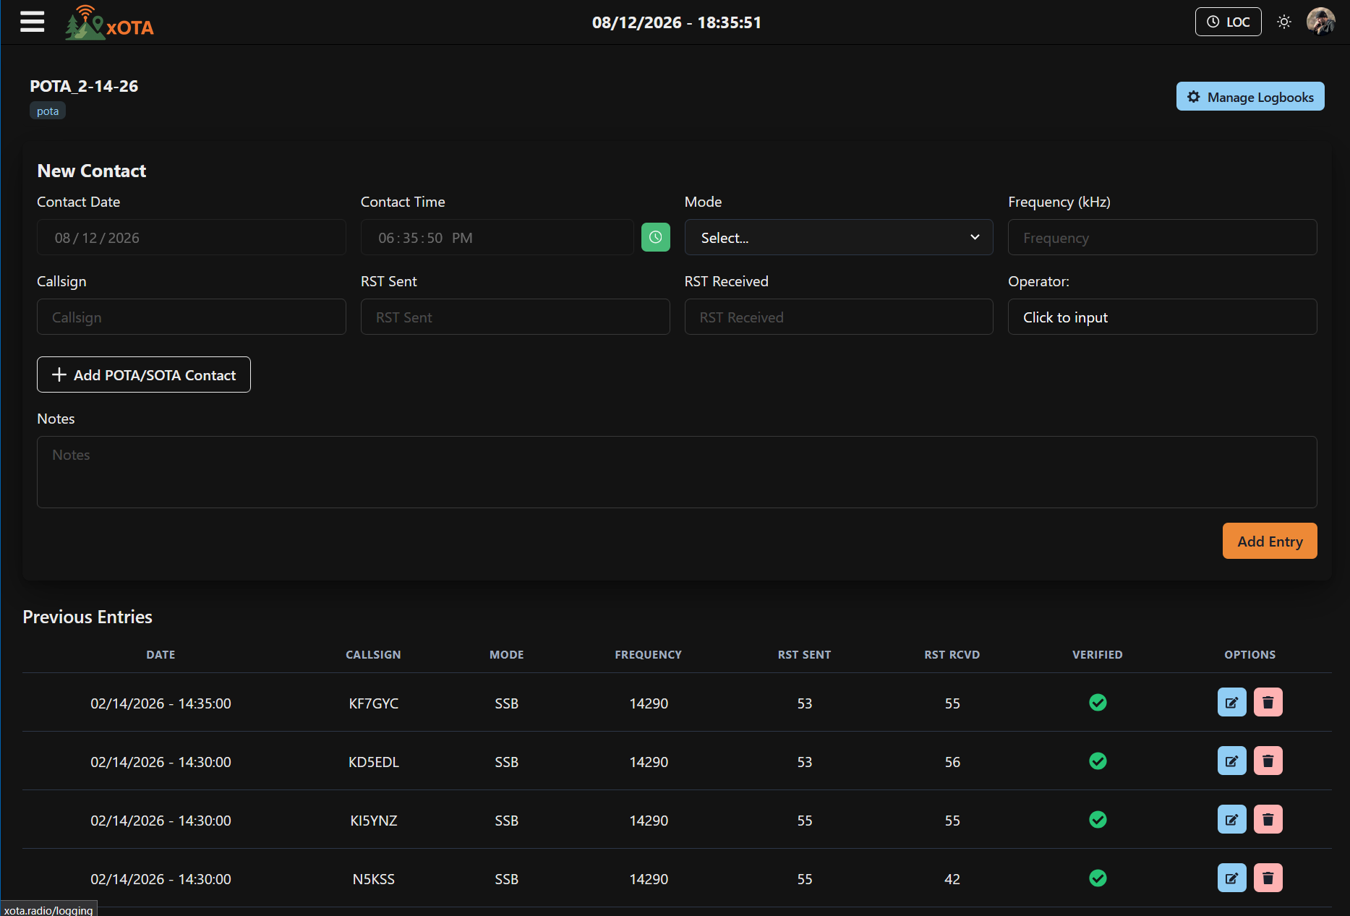Delete the KF7GYC entry
The width and height of the screenshot is (1350, 916).
click(x=1268, y=702)
